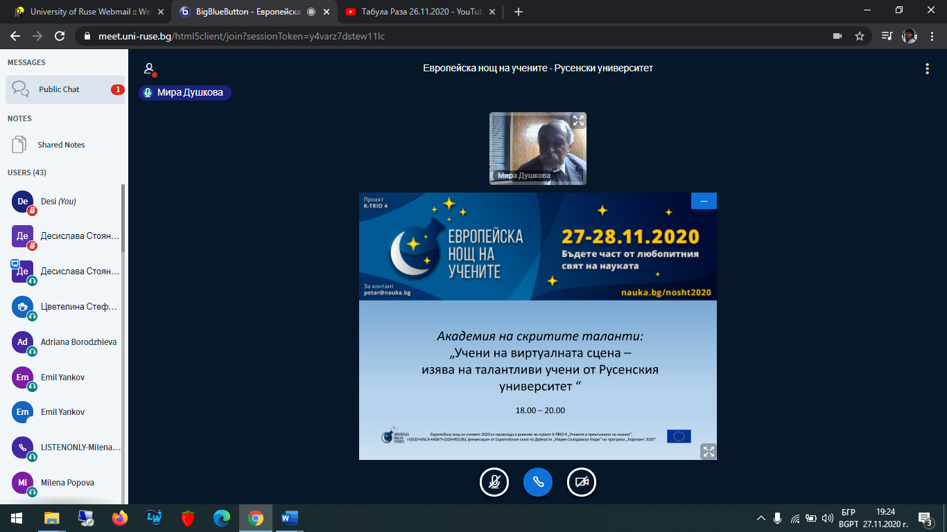Switch to University of Ruse Webmail tab

83,12
